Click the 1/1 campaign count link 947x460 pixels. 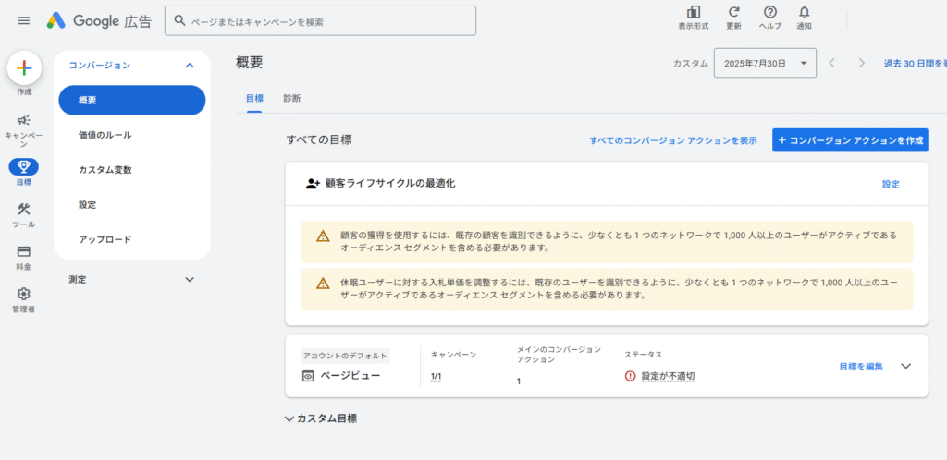click(437, 376)
